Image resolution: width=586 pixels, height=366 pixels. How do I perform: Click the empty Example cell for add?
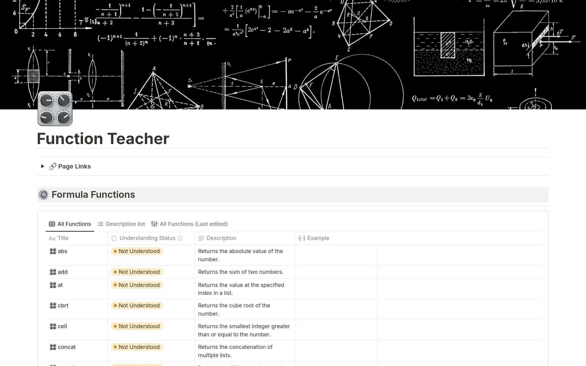click(336, 272)
